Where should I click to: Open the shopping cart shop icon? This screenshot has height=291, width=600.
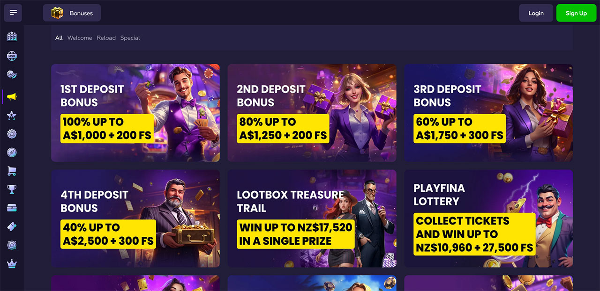(x=12, y=171)
